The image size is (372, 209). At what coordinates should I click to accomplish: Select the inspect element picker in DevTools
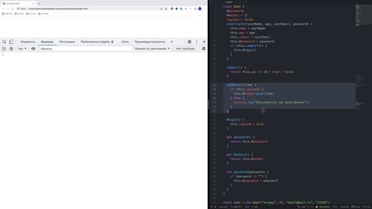tap(4, 42)
